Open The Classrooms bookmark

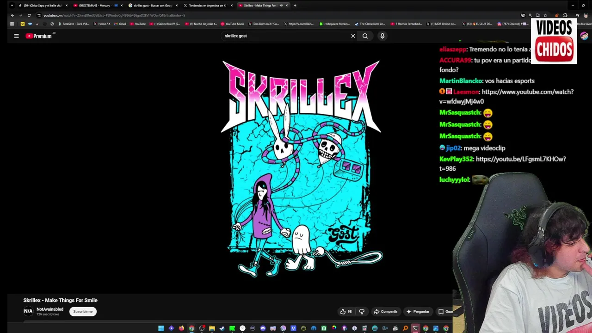(x=370, y=24)
